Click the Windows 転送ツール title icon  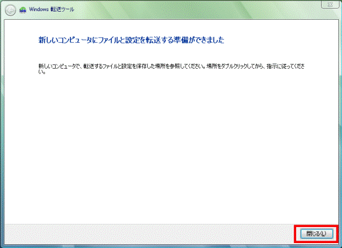coord(23,10)
